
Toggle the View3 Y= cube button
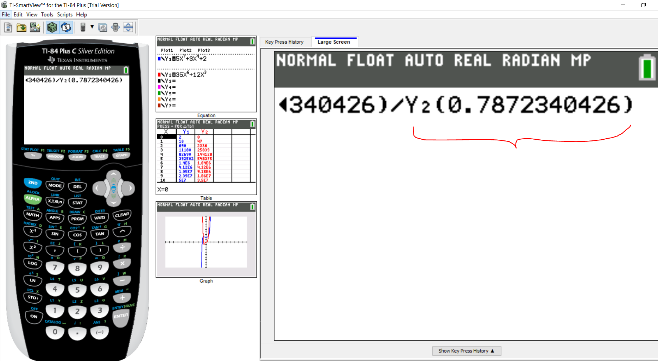pos(52,27)
